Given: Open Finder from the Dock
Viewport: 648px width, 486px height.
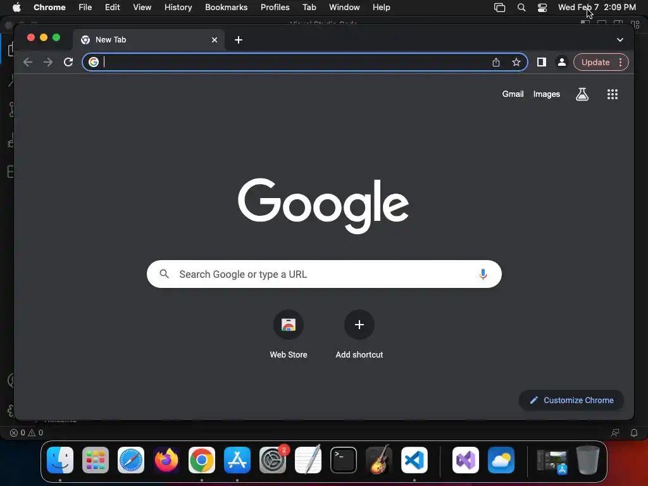Looking at the screenshot, I should [x=60, y=460].
